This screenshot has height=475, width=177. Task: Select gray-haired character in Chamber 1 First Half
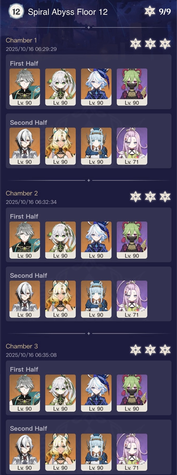[25, 87]
